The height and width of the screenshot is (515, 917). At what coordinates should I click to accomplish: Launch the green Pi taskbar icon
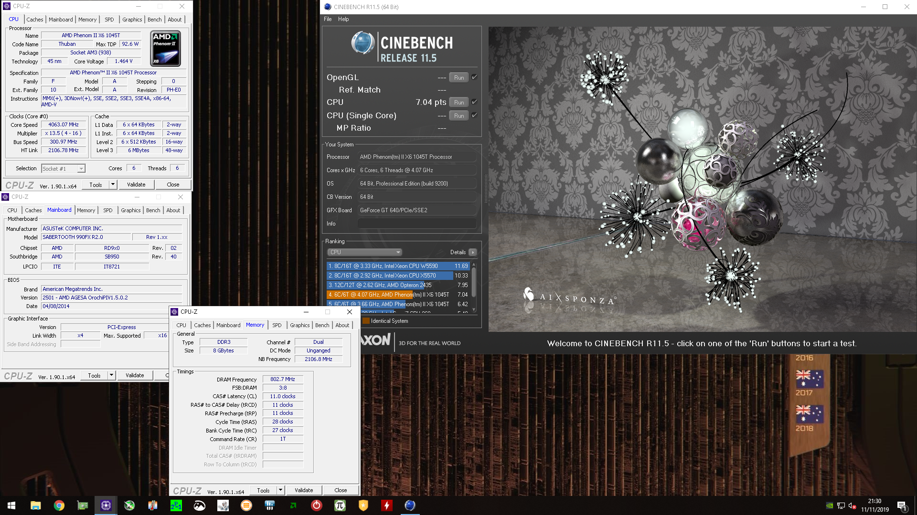coord(340,505)
